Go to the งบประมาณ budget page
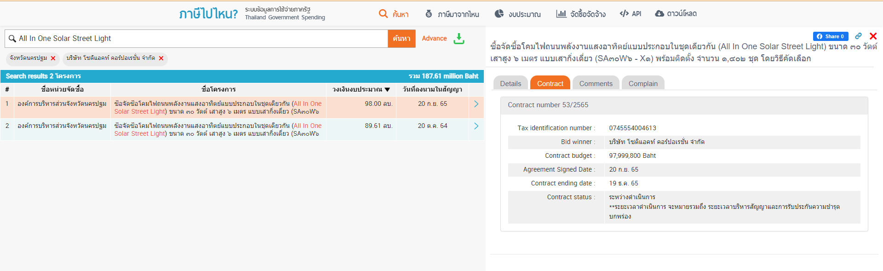Viewport: 883px width, 271px height. [517, 14]
